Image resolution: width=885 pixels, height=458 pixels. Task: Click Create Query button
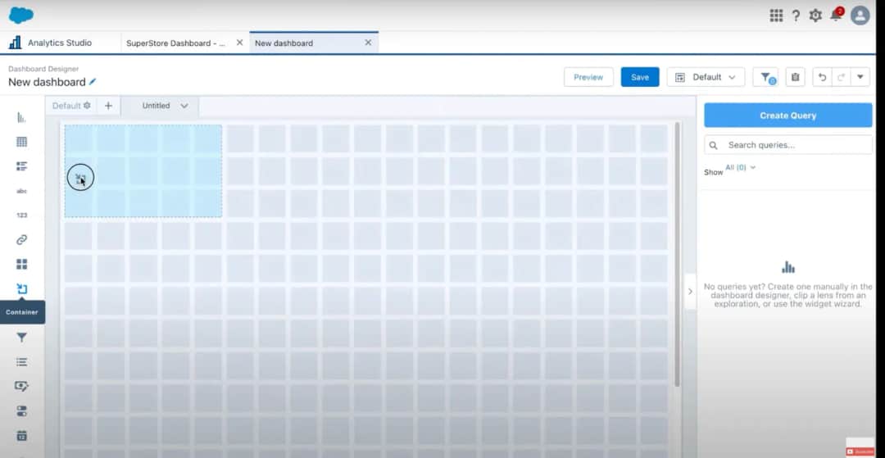click(x=788, y=115)
